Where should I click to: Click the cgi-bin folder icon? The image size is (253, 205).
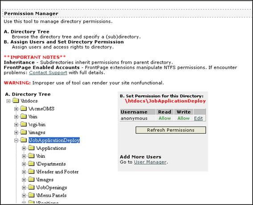[24, 124]
